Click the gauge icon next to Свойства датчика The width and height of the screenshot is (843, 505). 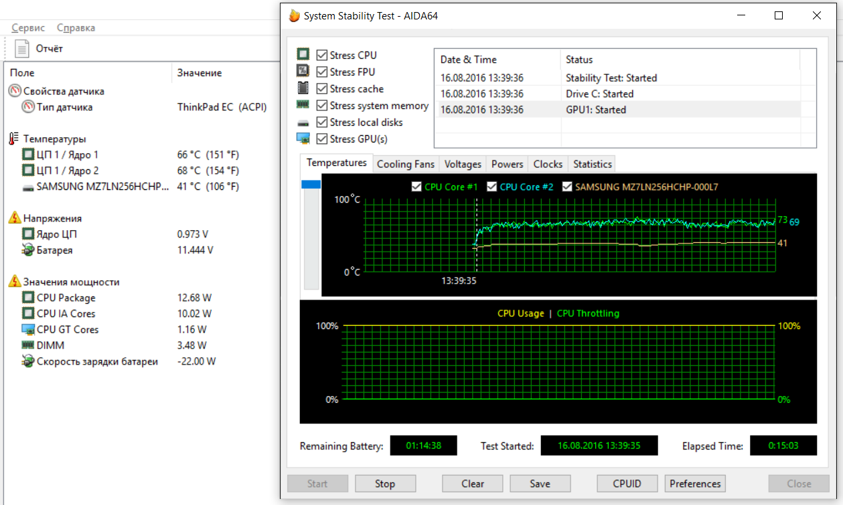15,91
